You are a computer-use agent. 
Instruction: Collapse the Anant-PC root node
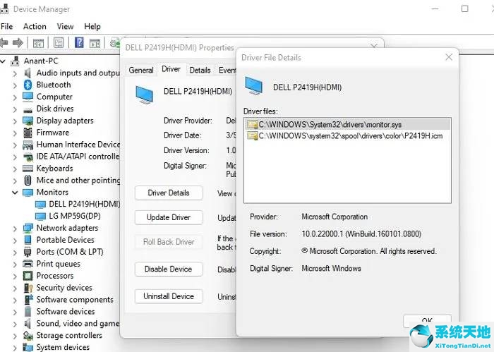pyautogui.click(x=3, y=61)
